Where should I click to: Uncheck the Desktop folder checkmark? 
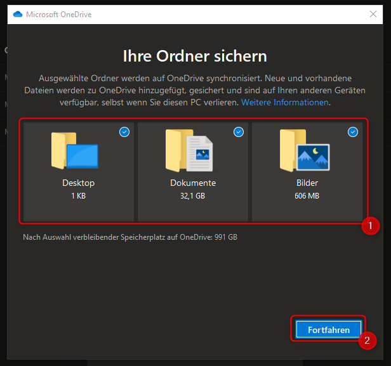[124, 132]
